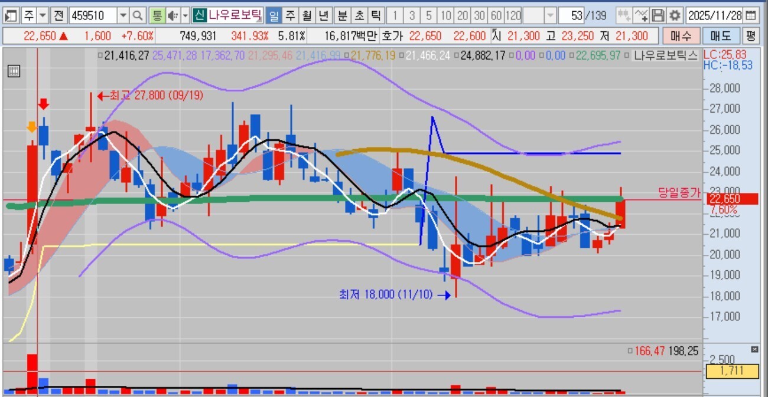Image resolution: width=768 pixels, height=397 pixels.
Task: Open the calendar date picker icon
Action: point(750,15)
